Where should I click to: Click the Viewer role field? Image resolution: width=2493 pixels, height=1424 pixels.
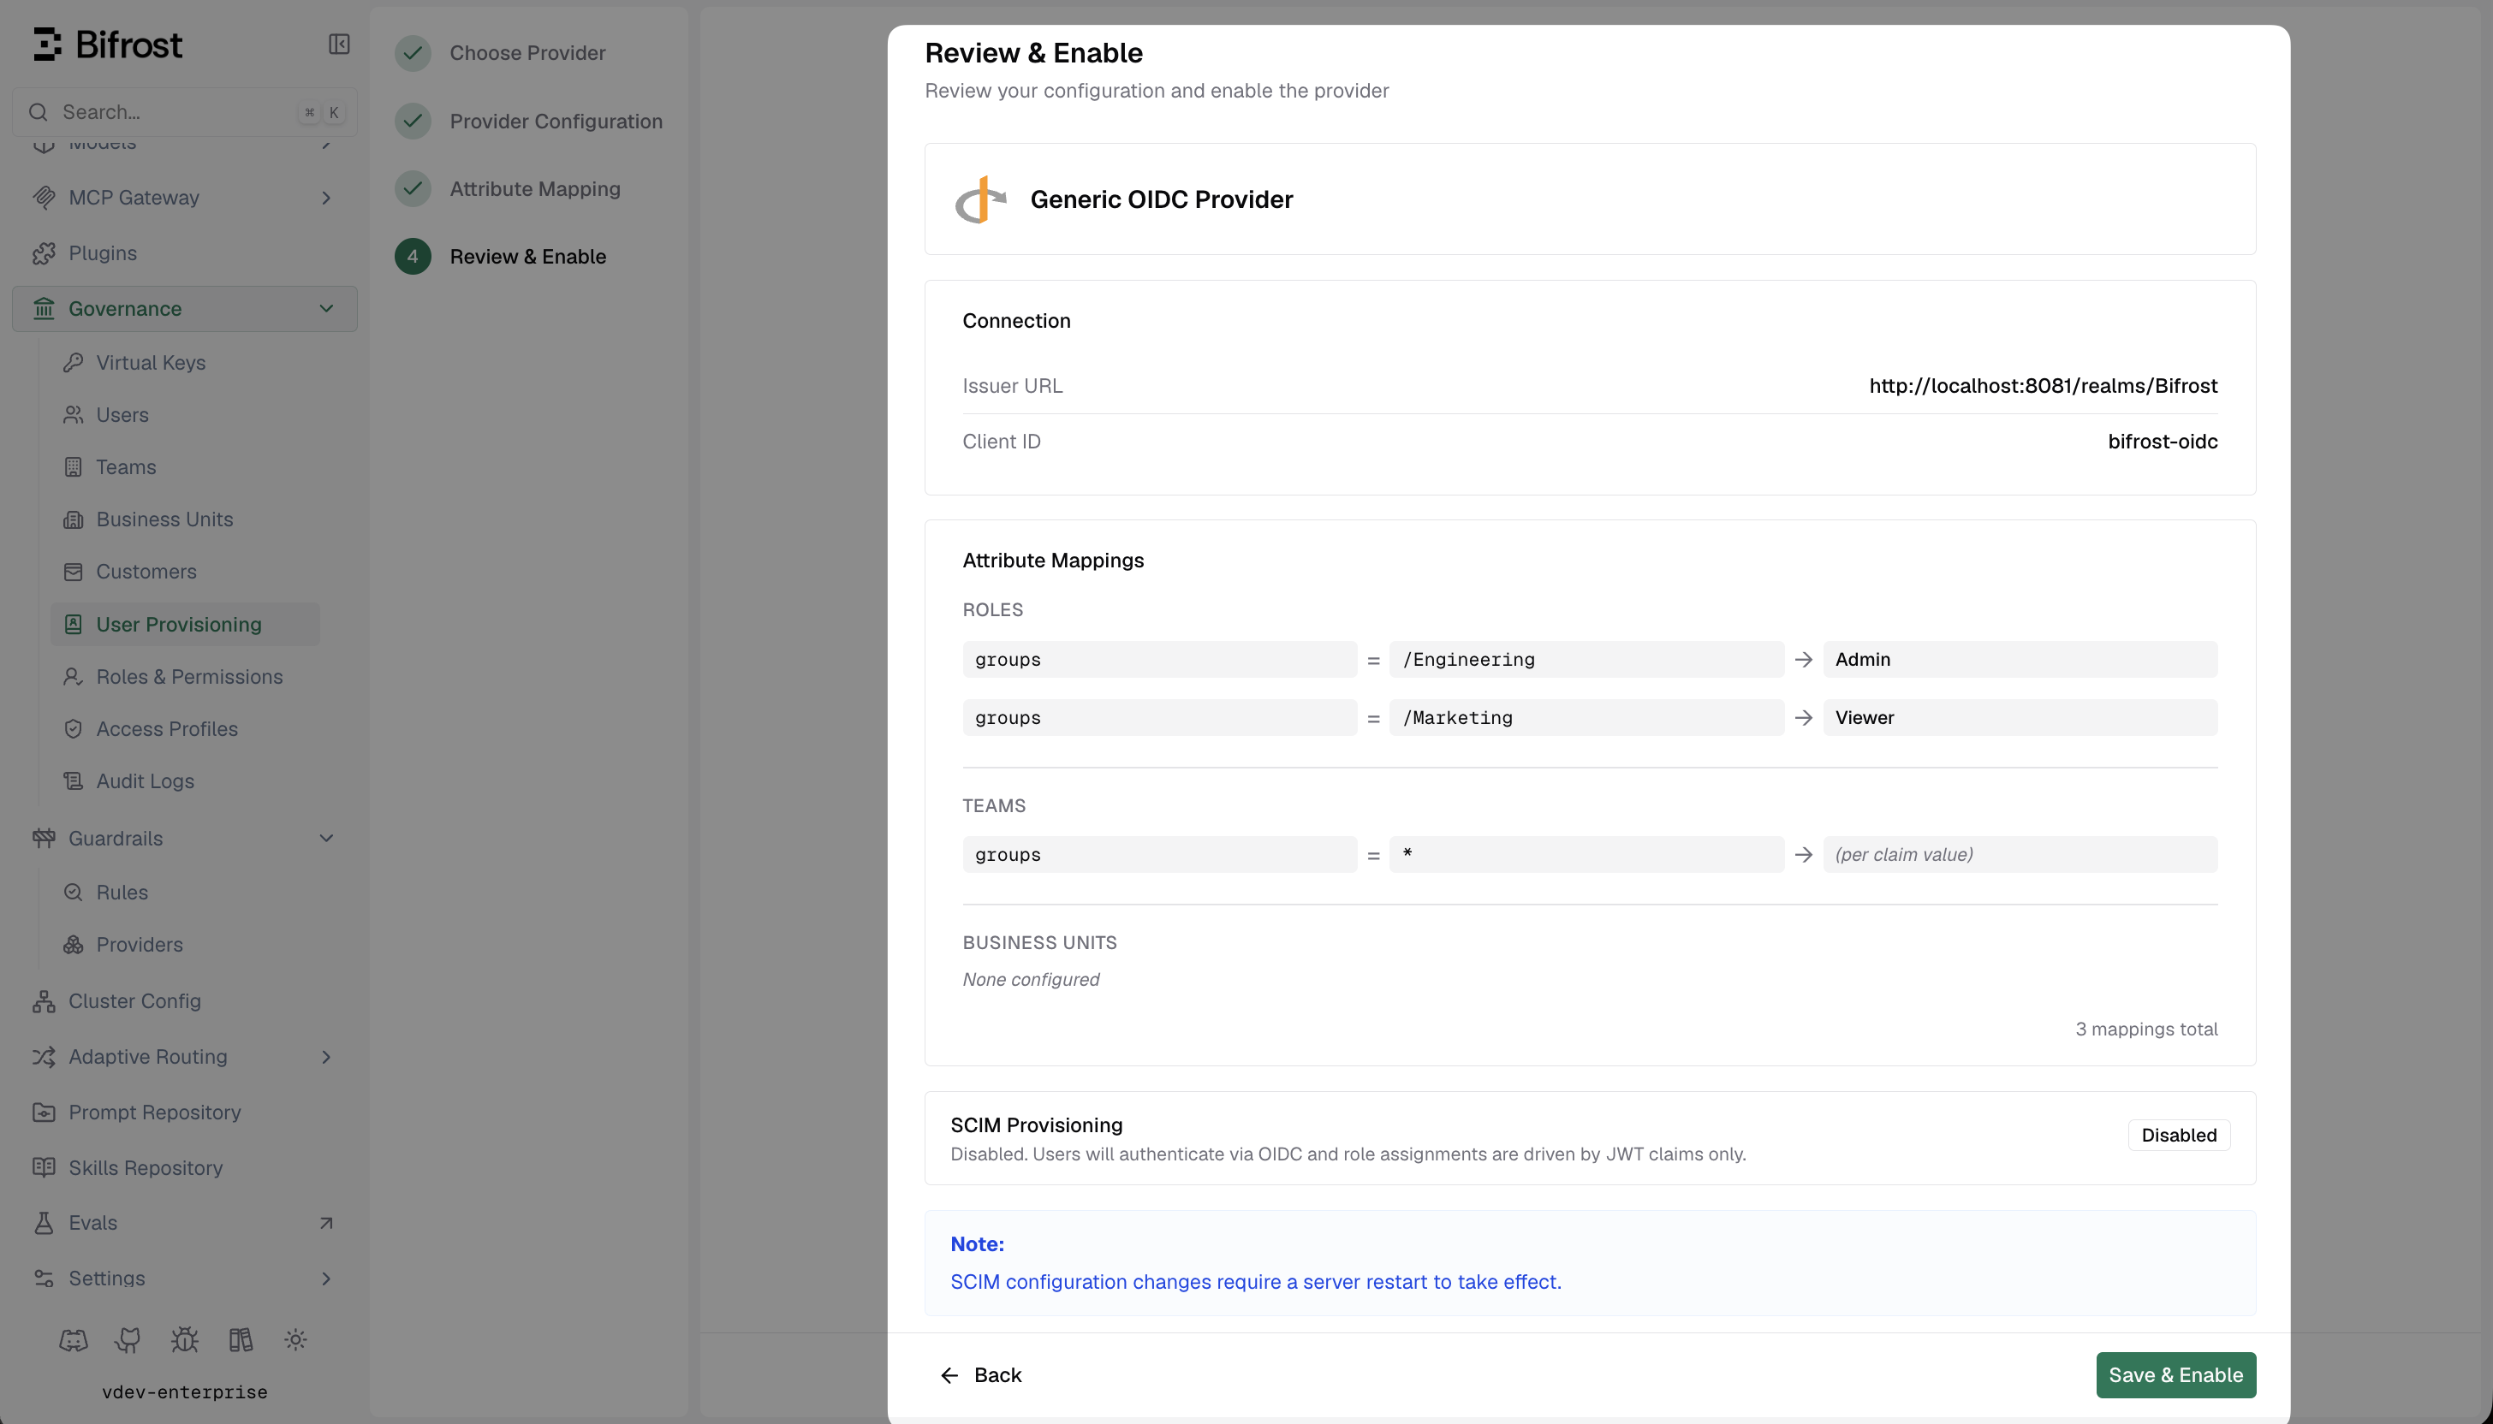click(2020, 718)
